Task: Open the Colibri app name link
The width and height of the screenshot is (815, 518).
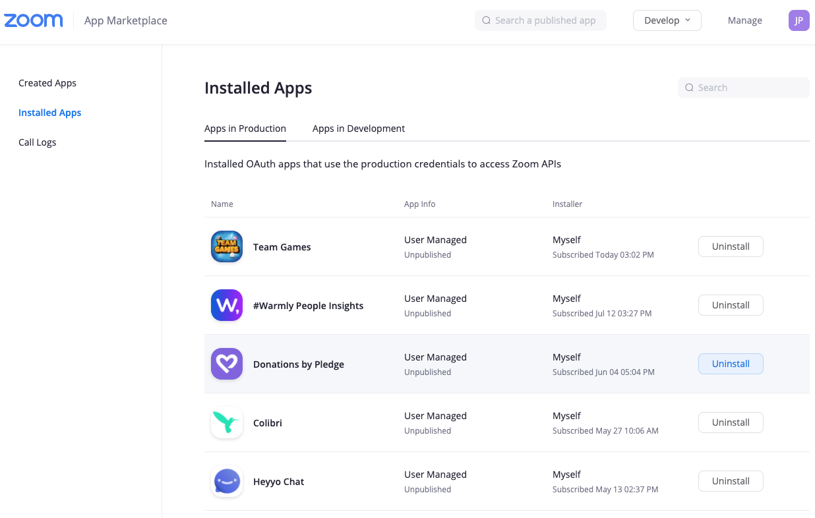Action: pyautogui.click(x=268, y=423)
